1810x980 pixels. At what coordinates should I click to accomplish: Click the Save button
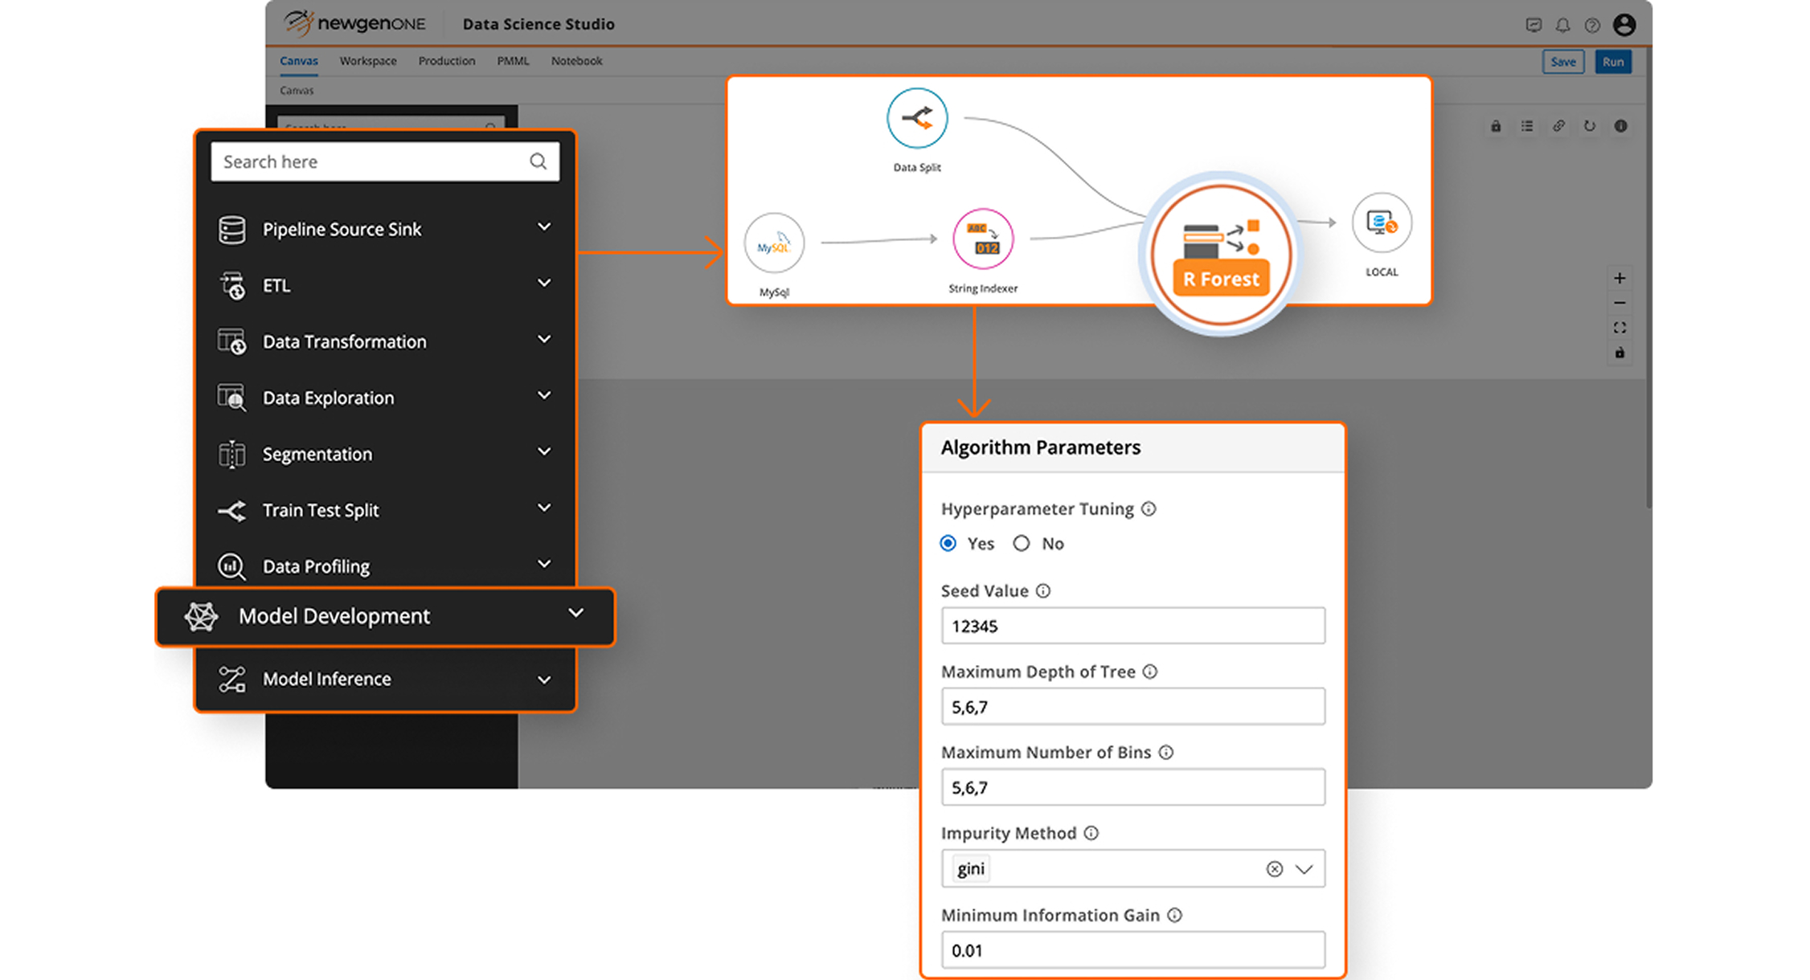tap(1562, 62)
